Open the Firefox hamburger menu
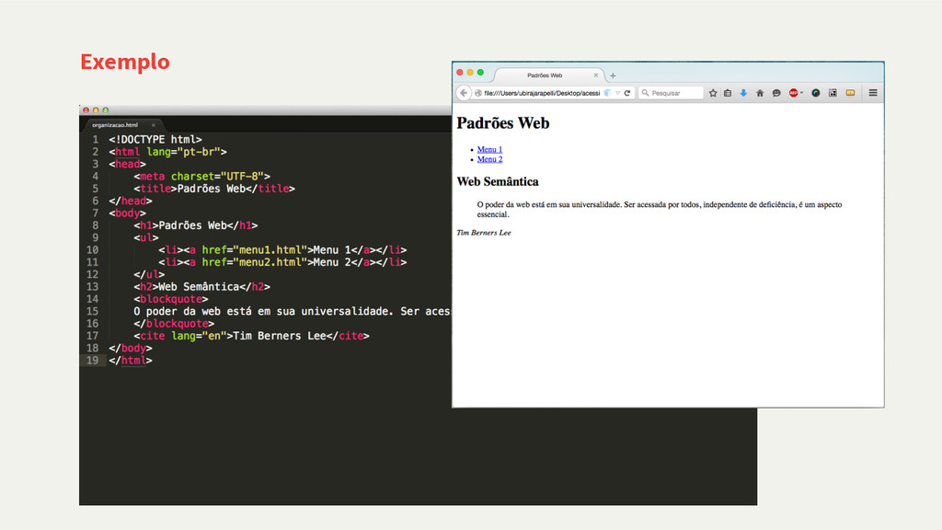 tap(873, 93)
